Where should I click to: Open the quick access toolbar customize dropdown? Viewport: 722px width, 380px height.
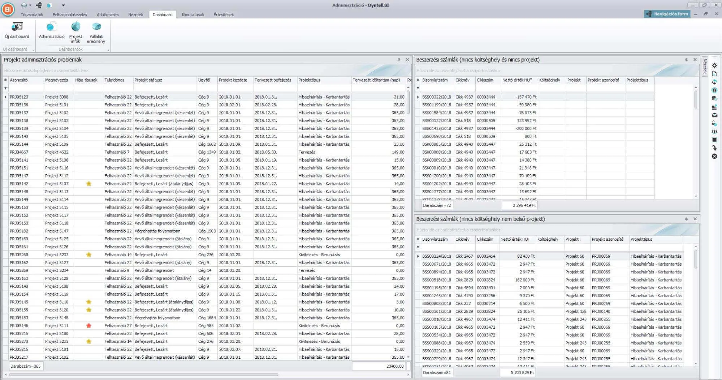pyautogui.click(x=63, y=5)
